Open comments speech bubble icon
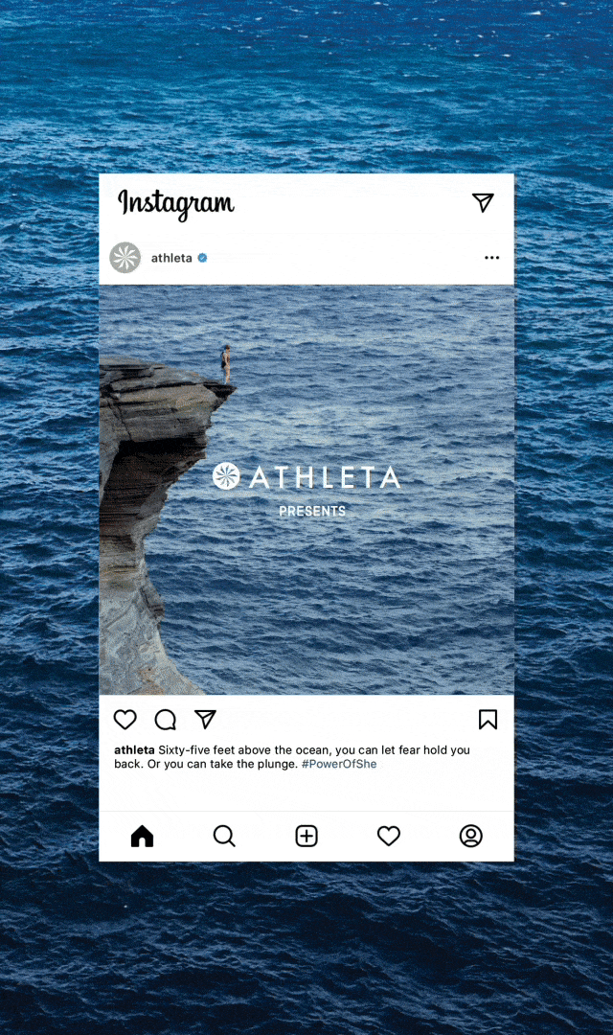 165,720
